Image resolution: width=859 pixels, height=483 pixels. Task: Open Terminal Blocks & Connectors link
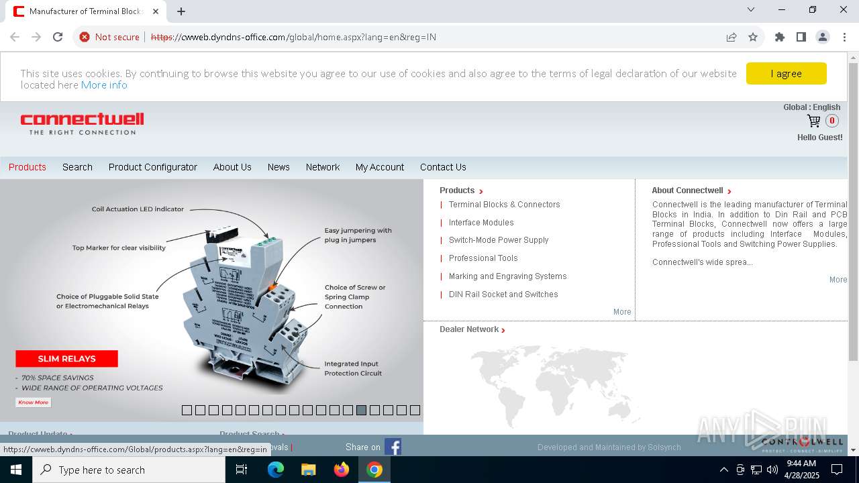[x=504, y=205]
